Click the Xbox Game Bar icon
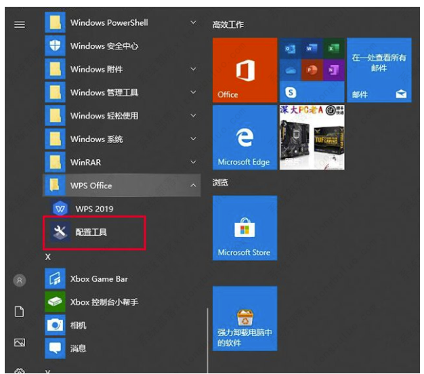This screenshot has height=374, width=424. (55, 278)
